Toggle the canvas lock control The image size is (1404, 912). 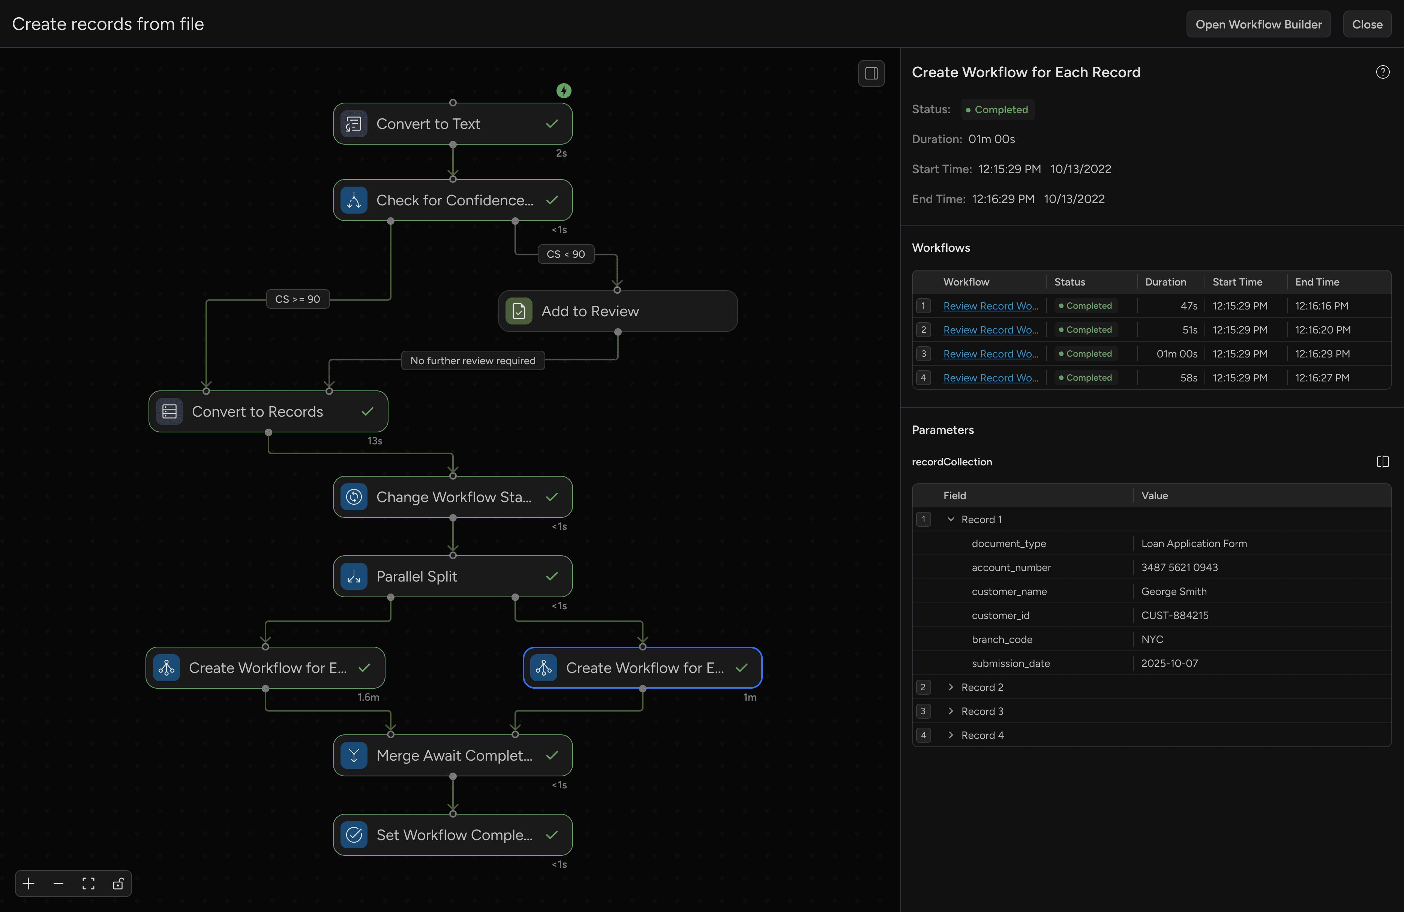(x=118, y=884)
